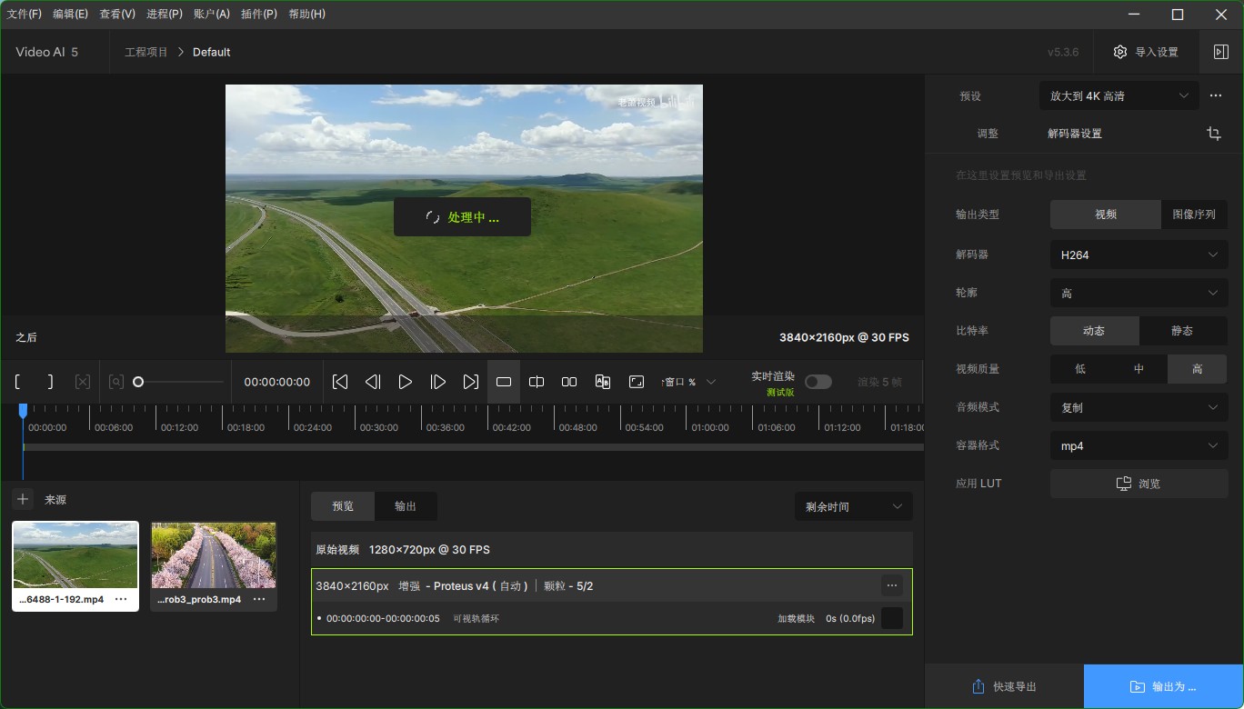Image resolution: width=1244 pixels, height=709 pixels.
Task: Collapse the right side panel
Action: pyautogui.click(x=1221, y=52)
